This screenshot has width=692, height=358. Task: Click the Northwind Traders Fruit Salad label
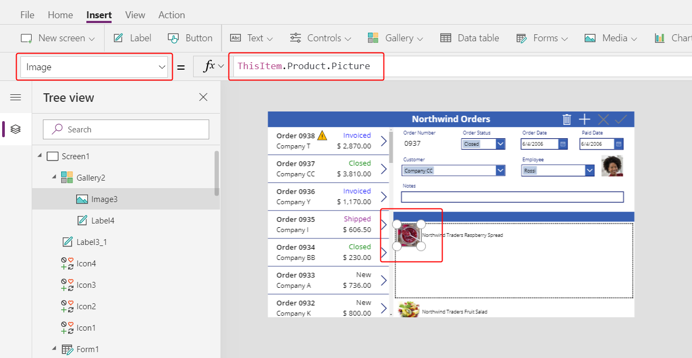pos(454,311)
